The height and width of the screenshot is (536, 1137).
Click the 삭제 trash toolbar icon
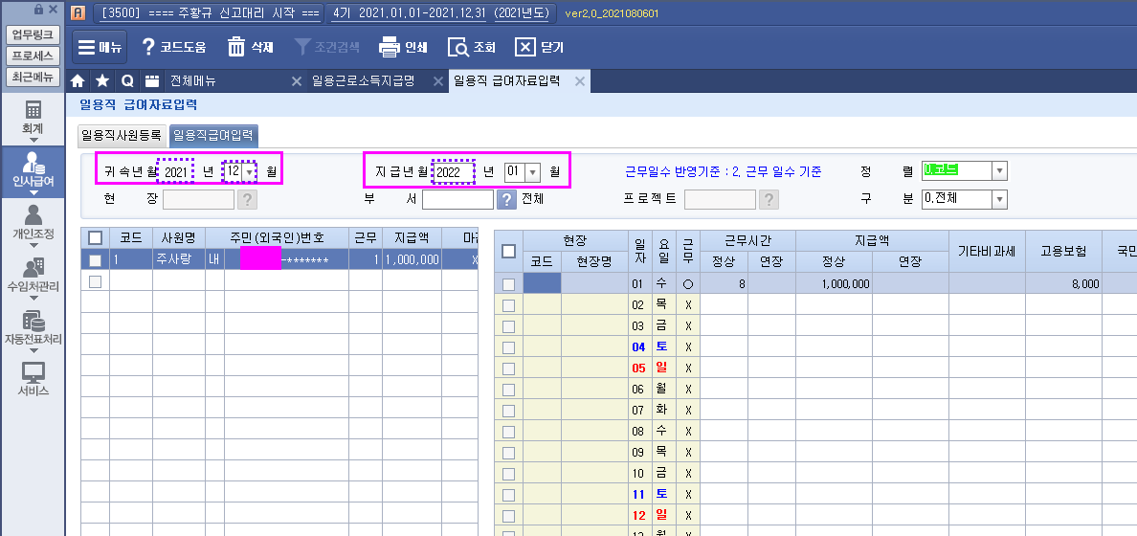(x=236, y=47)
